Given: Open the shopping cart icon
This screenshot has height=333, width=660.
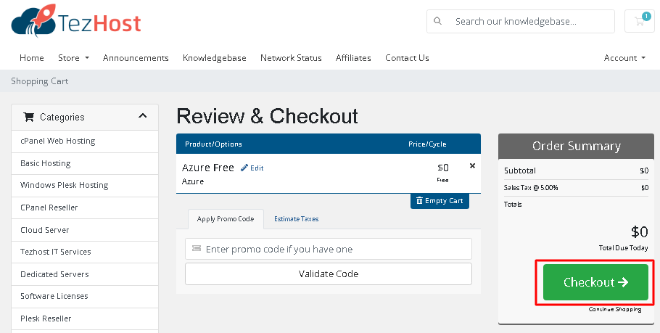Looking at the screenshot, I should (x=640, y=21).
